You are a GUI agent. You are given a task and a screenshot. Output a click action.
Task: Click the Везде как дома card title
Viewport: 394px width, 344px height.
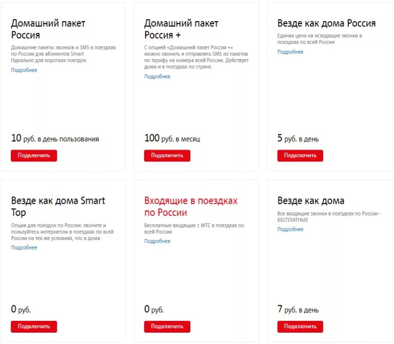click(x=311, y=201)
